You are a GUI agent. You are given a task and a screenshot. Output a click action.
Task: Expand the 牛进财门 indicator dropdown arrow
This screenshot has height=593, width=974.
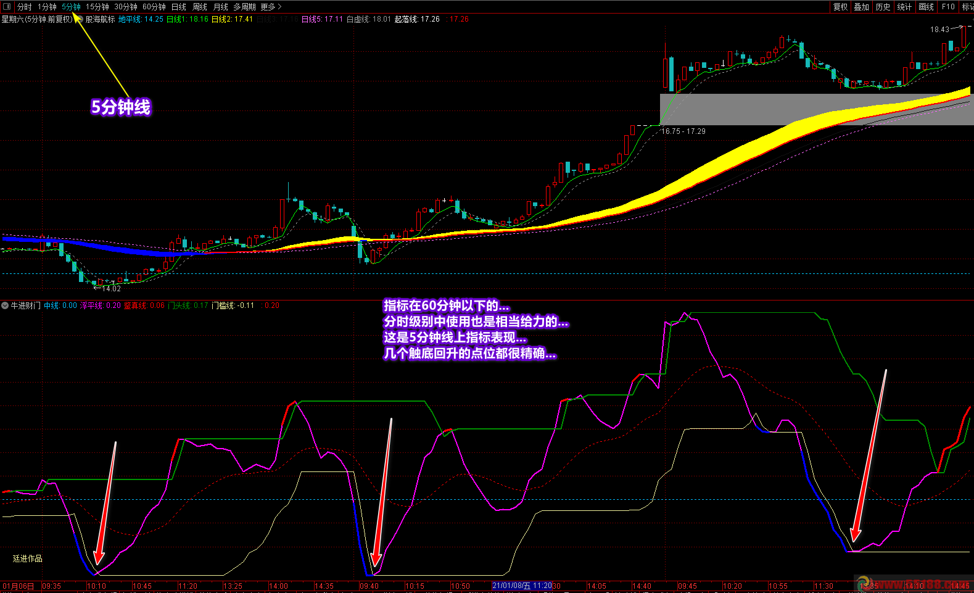point(5,305)
